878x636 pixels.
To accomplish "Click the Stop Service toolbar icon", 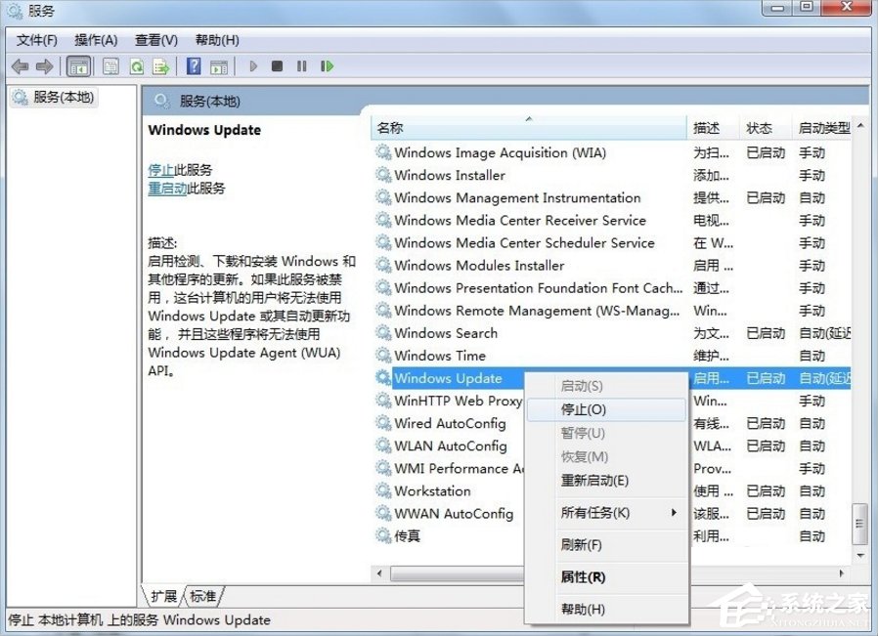I will pyautogui.click(x=277, y=66).
